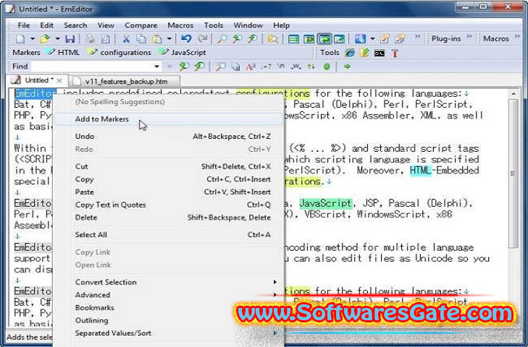This screenshot has width=528, height=347.
Task: Open the dropdown arrow next to Open icon
Action: click(x=58, y=39)
